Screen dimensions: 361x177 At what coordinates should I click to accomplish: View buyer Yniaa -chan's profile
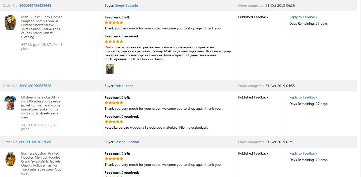click(124, 86)
